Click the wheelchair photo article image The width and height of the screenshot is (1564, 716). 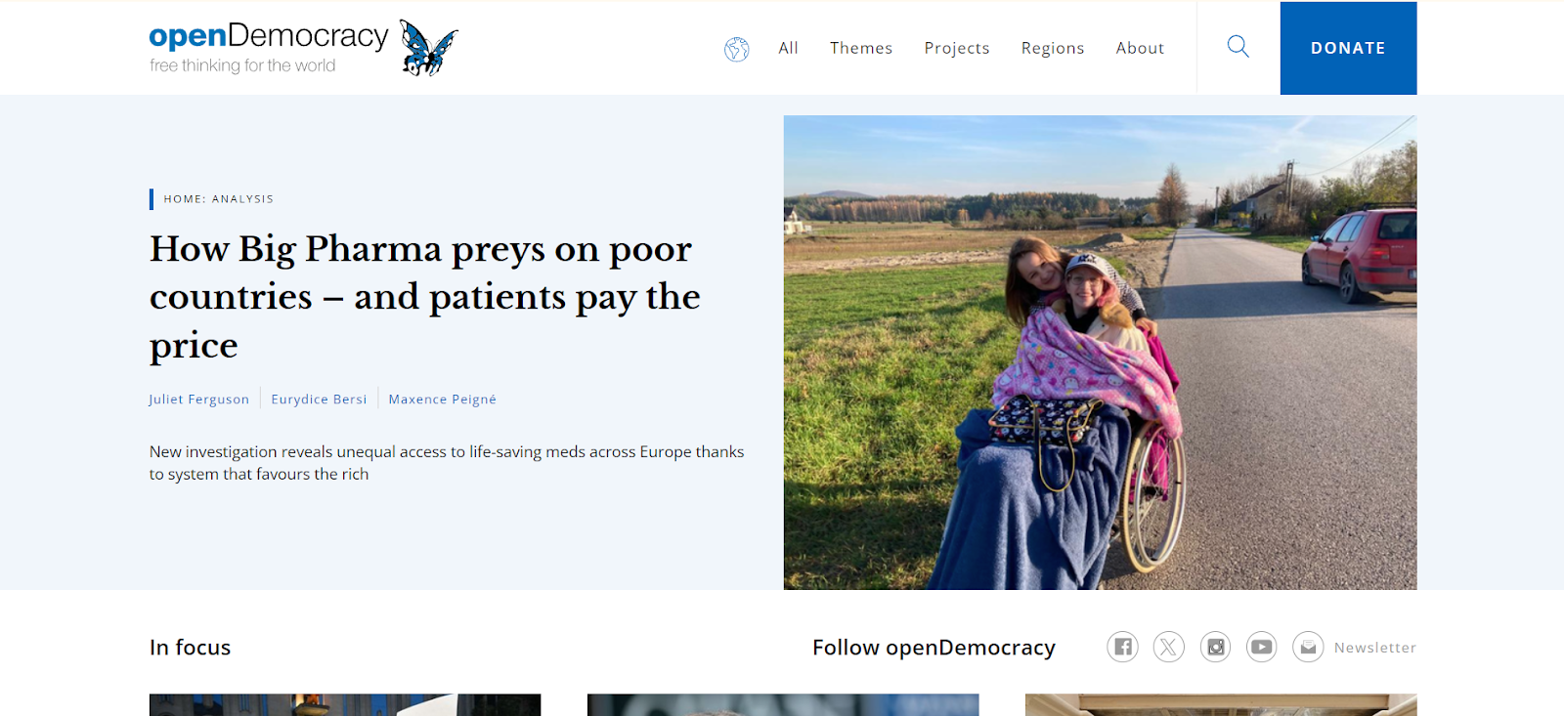point(1100,353)
